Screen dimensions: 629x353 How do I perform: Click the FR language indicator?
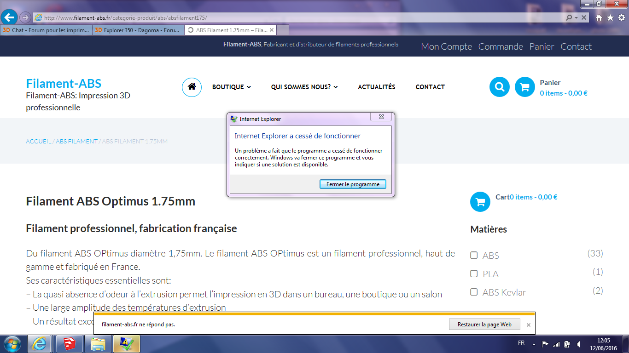(x=521, y=343)
